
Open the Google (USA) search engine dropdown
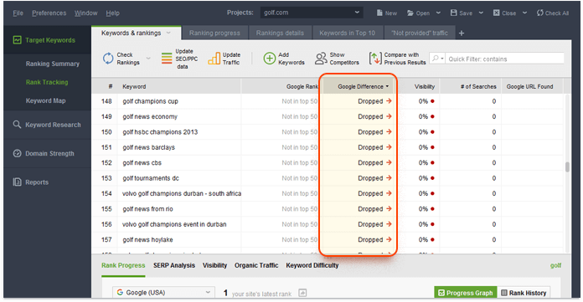pyautogui.click(x=163, y=292)
